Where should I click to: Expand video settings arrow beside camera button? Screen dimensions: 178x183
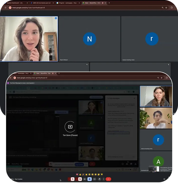click(x=77, y=179)
